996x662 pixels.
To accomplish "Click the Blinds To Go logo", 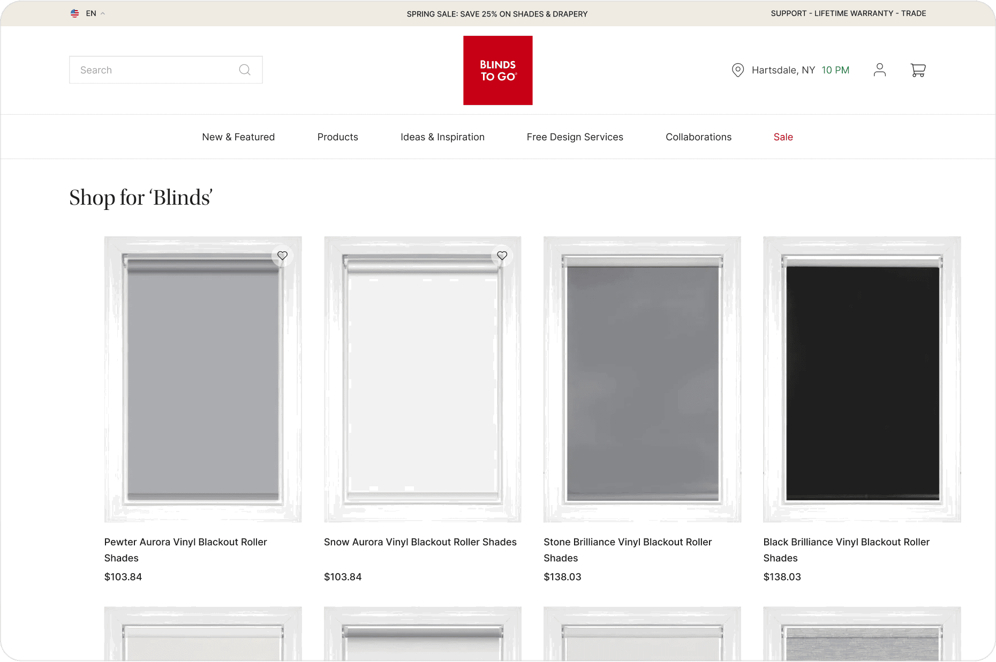I will pyautogui.click(x=497, y=70).
